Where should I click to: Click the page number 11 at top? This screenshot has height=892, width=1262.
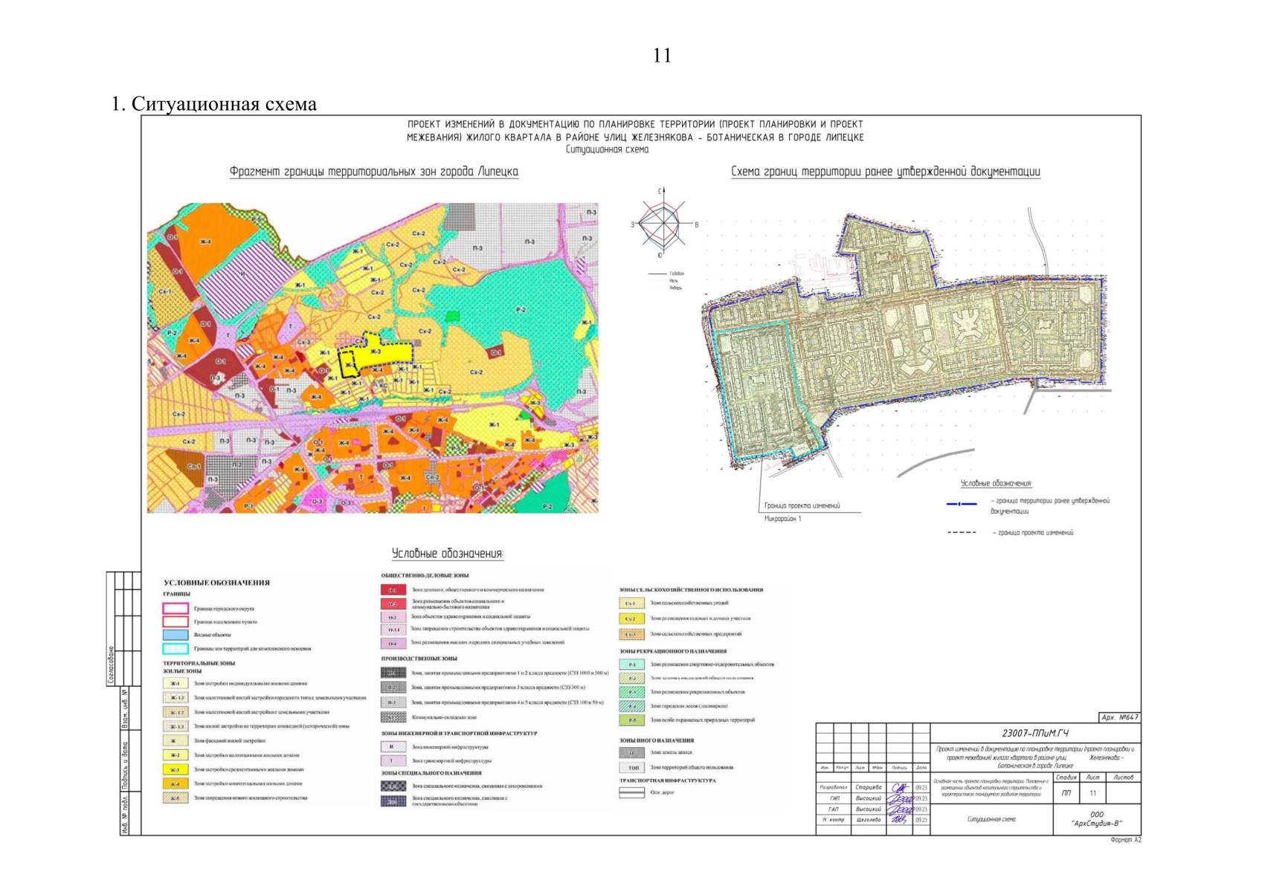tap(662, 56)
